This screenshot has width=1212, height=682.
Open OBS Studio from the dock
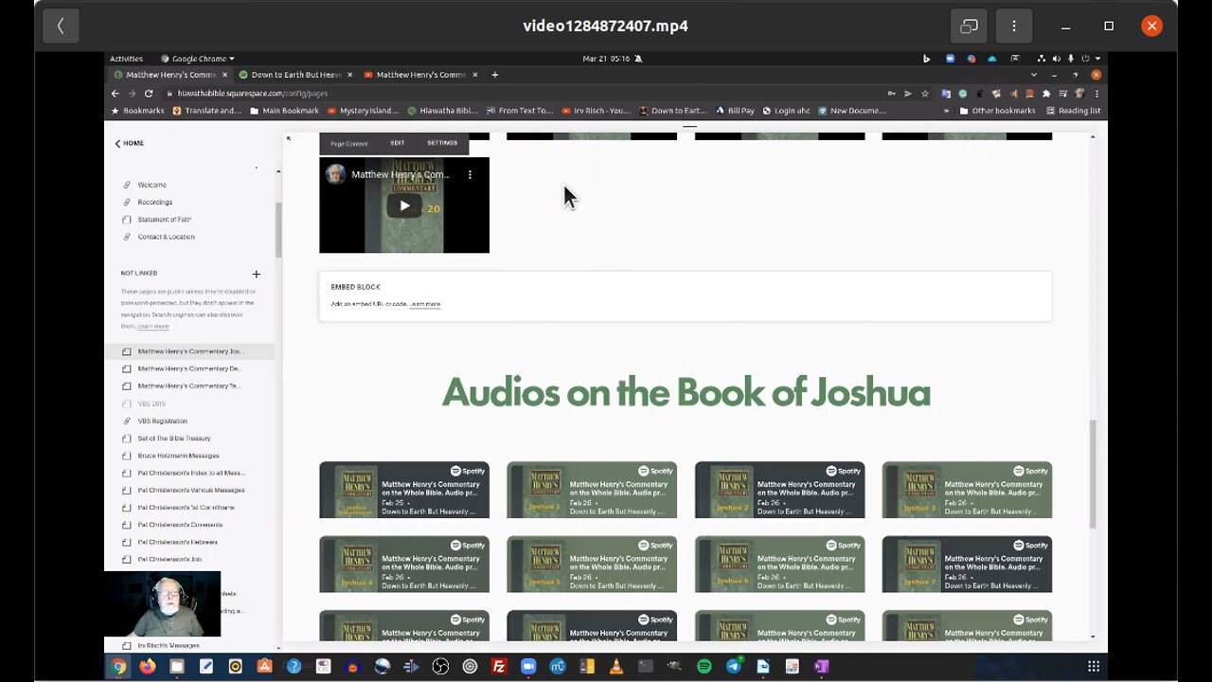440,667
